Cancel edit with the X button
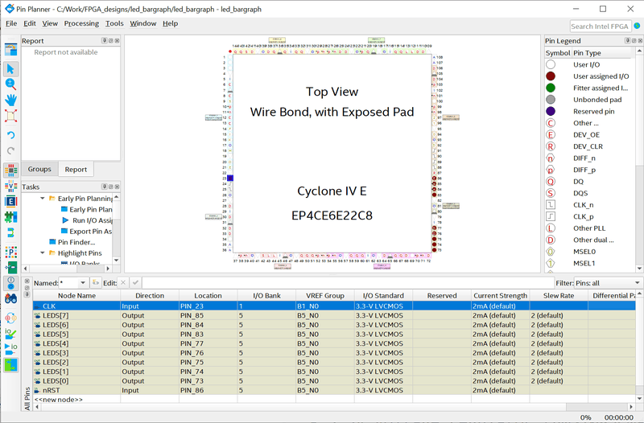The image size is (644, 423). (x=123, y=283)
